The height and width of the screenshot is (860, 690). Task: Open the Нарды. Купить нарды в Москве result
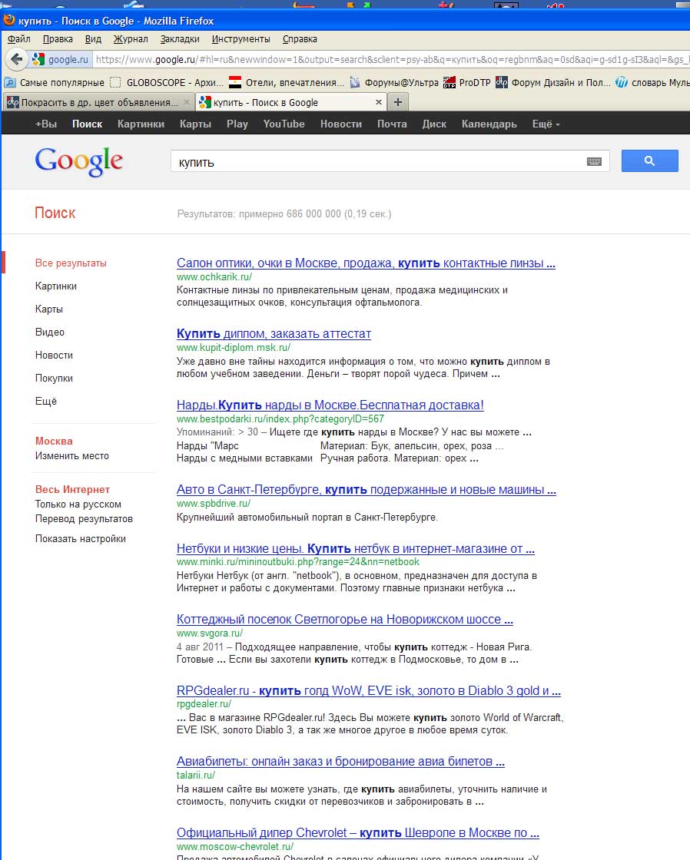pyautogui.click(x=330, y=405)
